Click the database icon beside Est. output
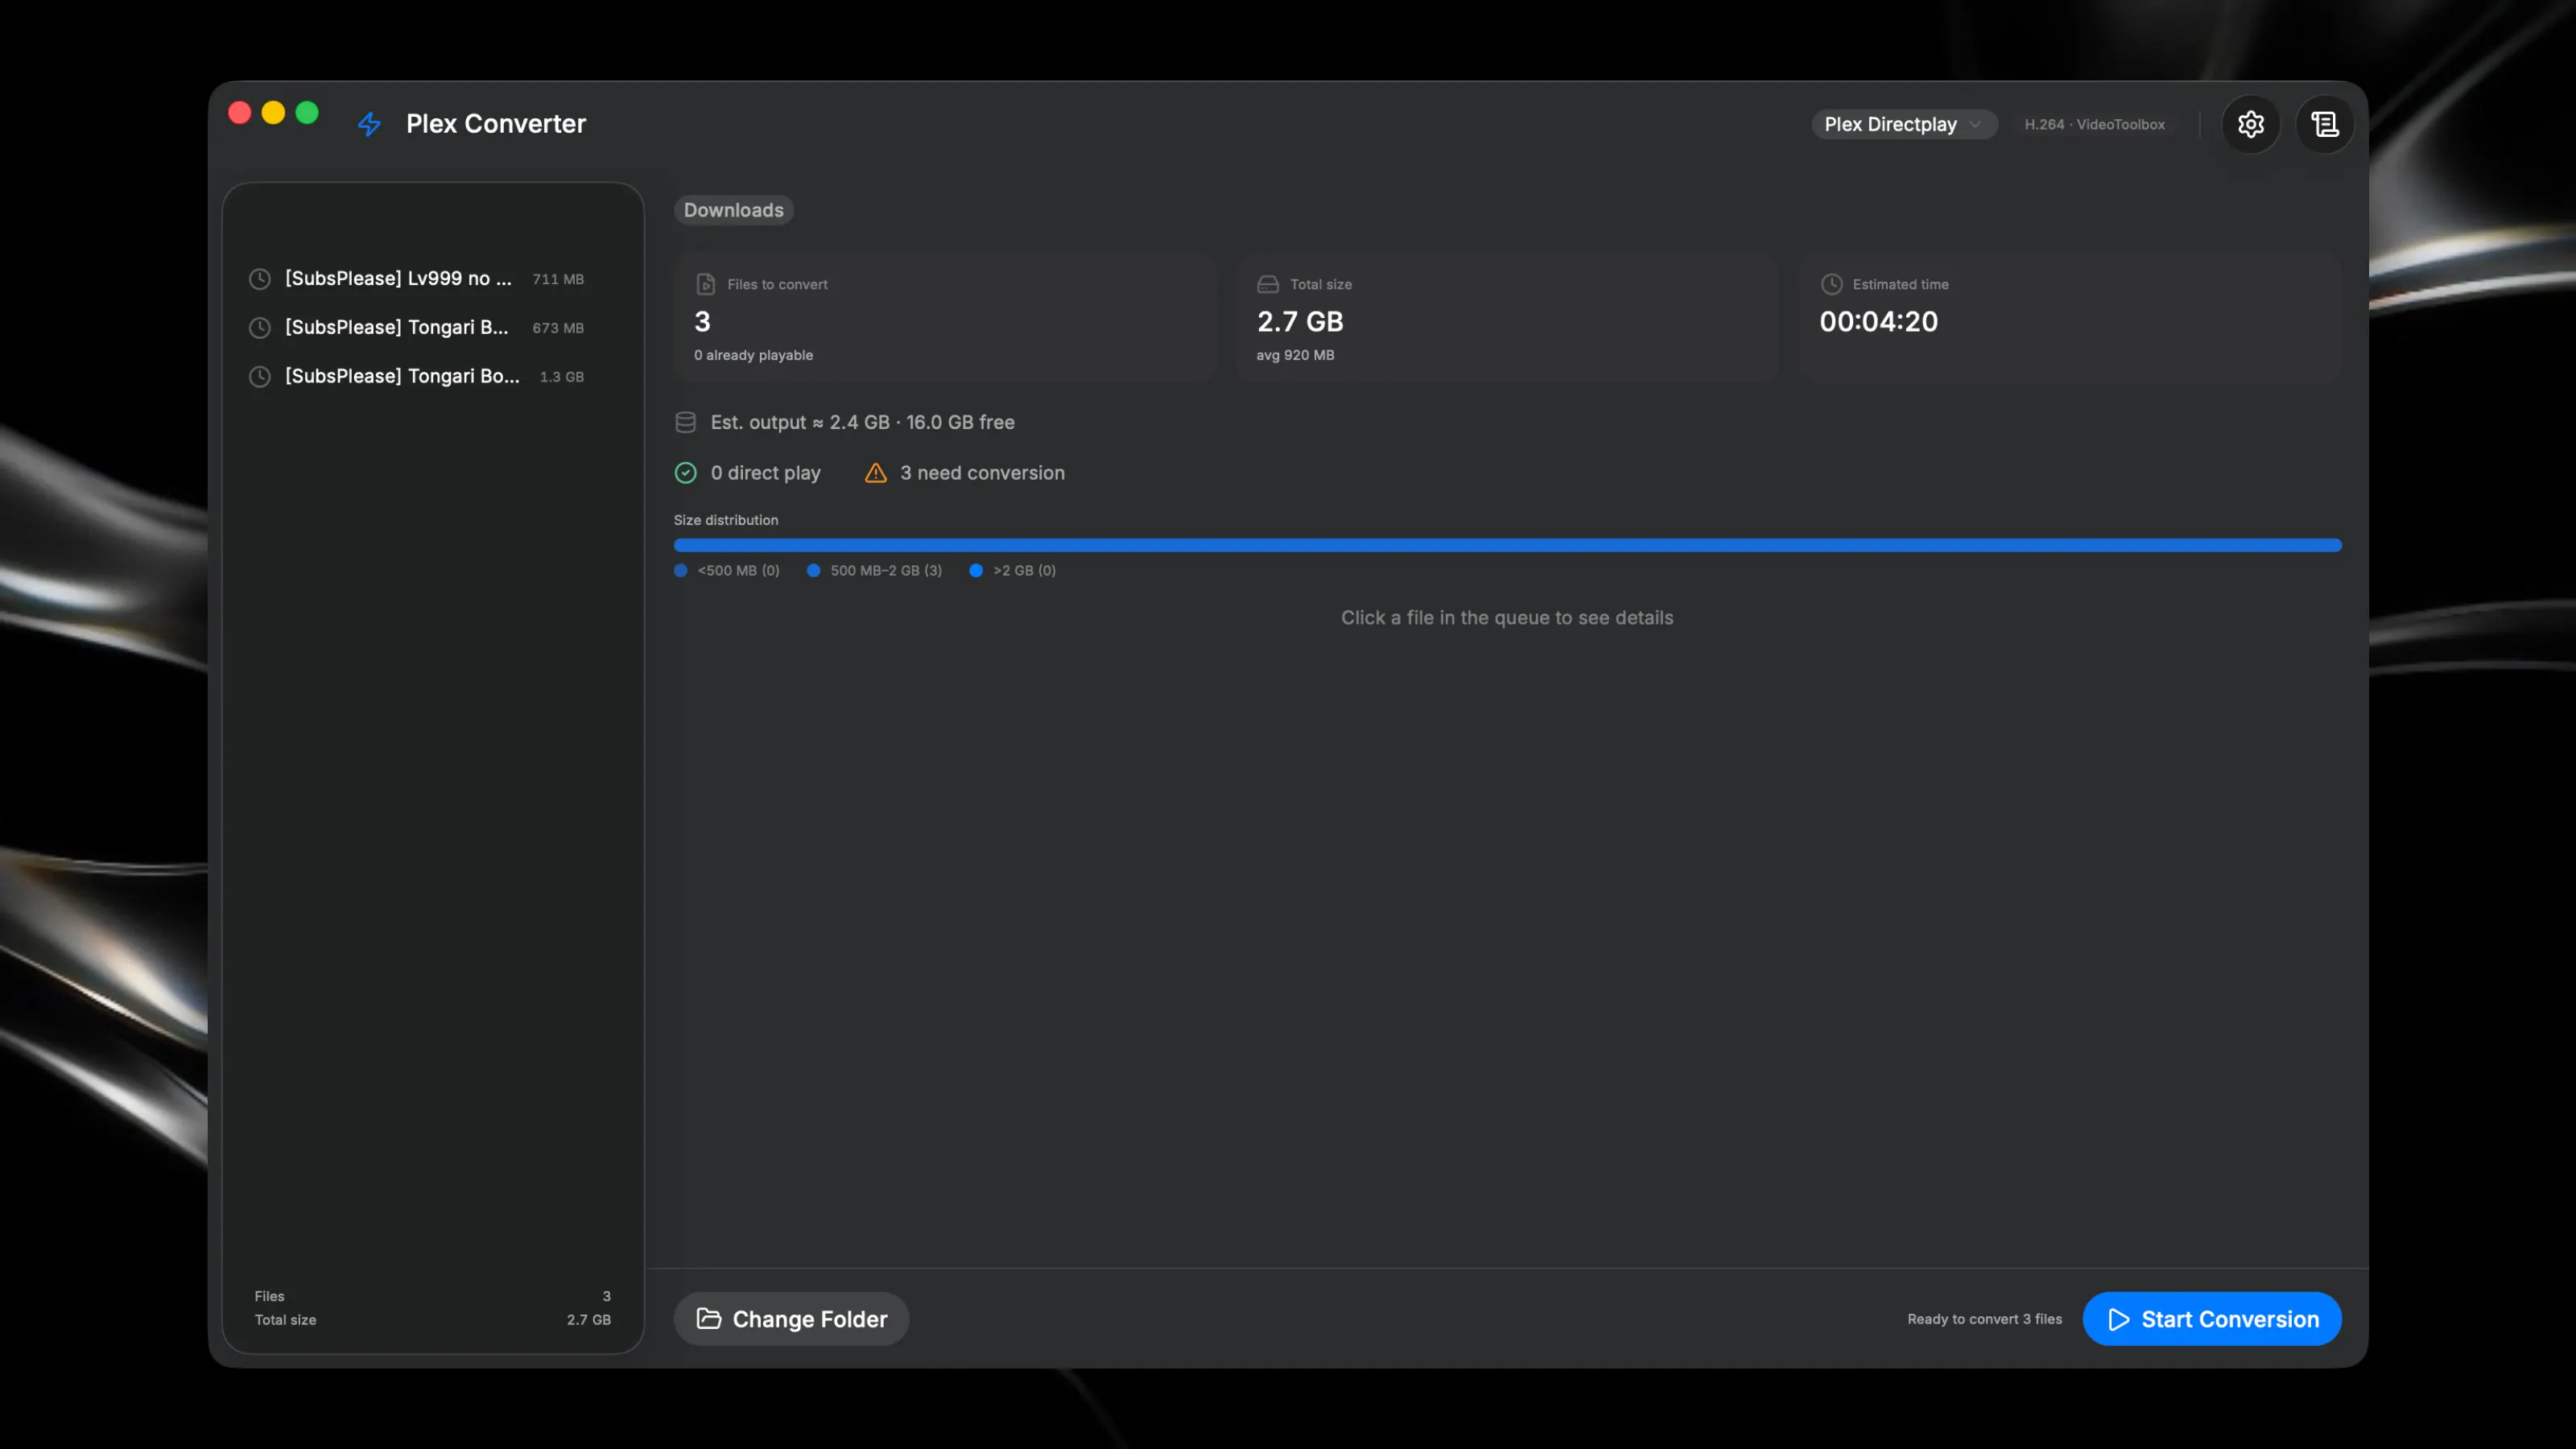 pyautogui.click(x=685, y=422)
